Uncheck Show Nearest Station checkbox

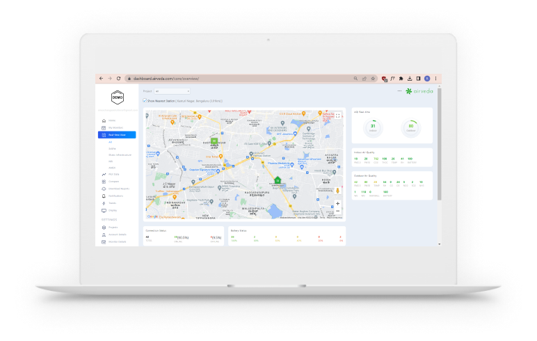tap(145, 100)
